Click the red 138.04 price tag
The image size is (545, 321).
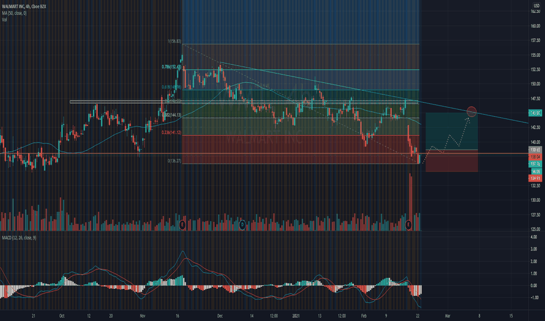535,157
